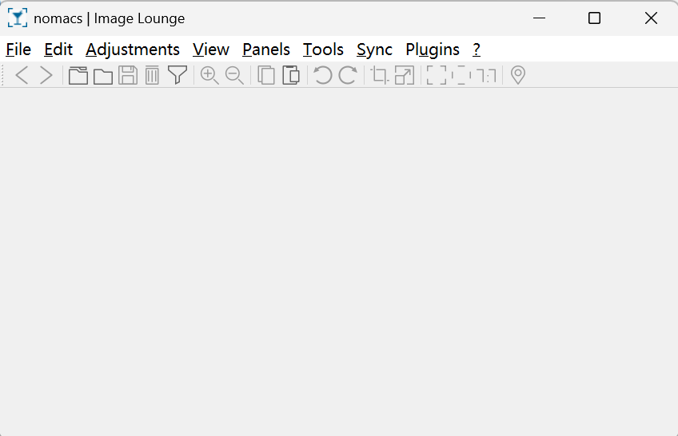Click the zoom in magnifier icon
Screen dimensions: 678x436
point(209,75)
